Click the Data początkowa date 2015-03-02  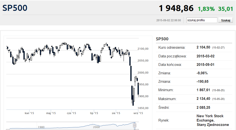[x=206, y=56]
